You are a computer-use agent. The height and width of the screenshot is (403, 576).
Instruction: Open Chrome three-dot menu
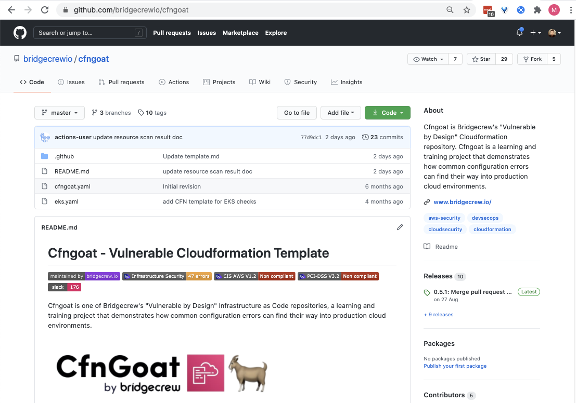570,10
